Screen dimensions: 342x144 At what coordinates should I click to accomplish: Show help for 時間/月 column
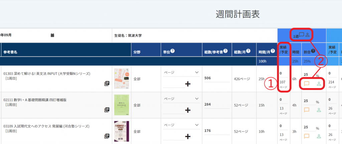(273, 51)
